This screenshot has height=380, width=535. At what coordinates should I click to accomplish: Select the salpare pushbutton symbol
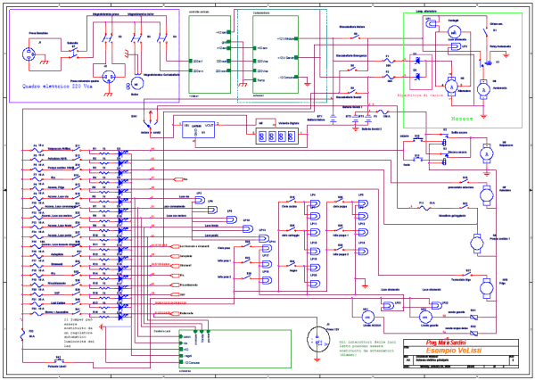[417, 139]
